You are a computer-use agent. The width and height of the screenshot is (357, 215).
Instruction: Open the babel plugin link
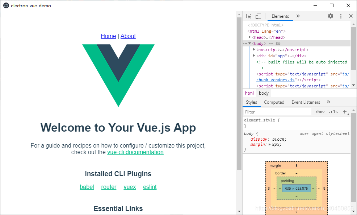point(87,187)
